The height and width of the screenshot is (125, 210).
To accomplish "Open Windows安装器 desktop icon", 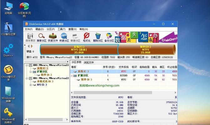I will point(8,94).
